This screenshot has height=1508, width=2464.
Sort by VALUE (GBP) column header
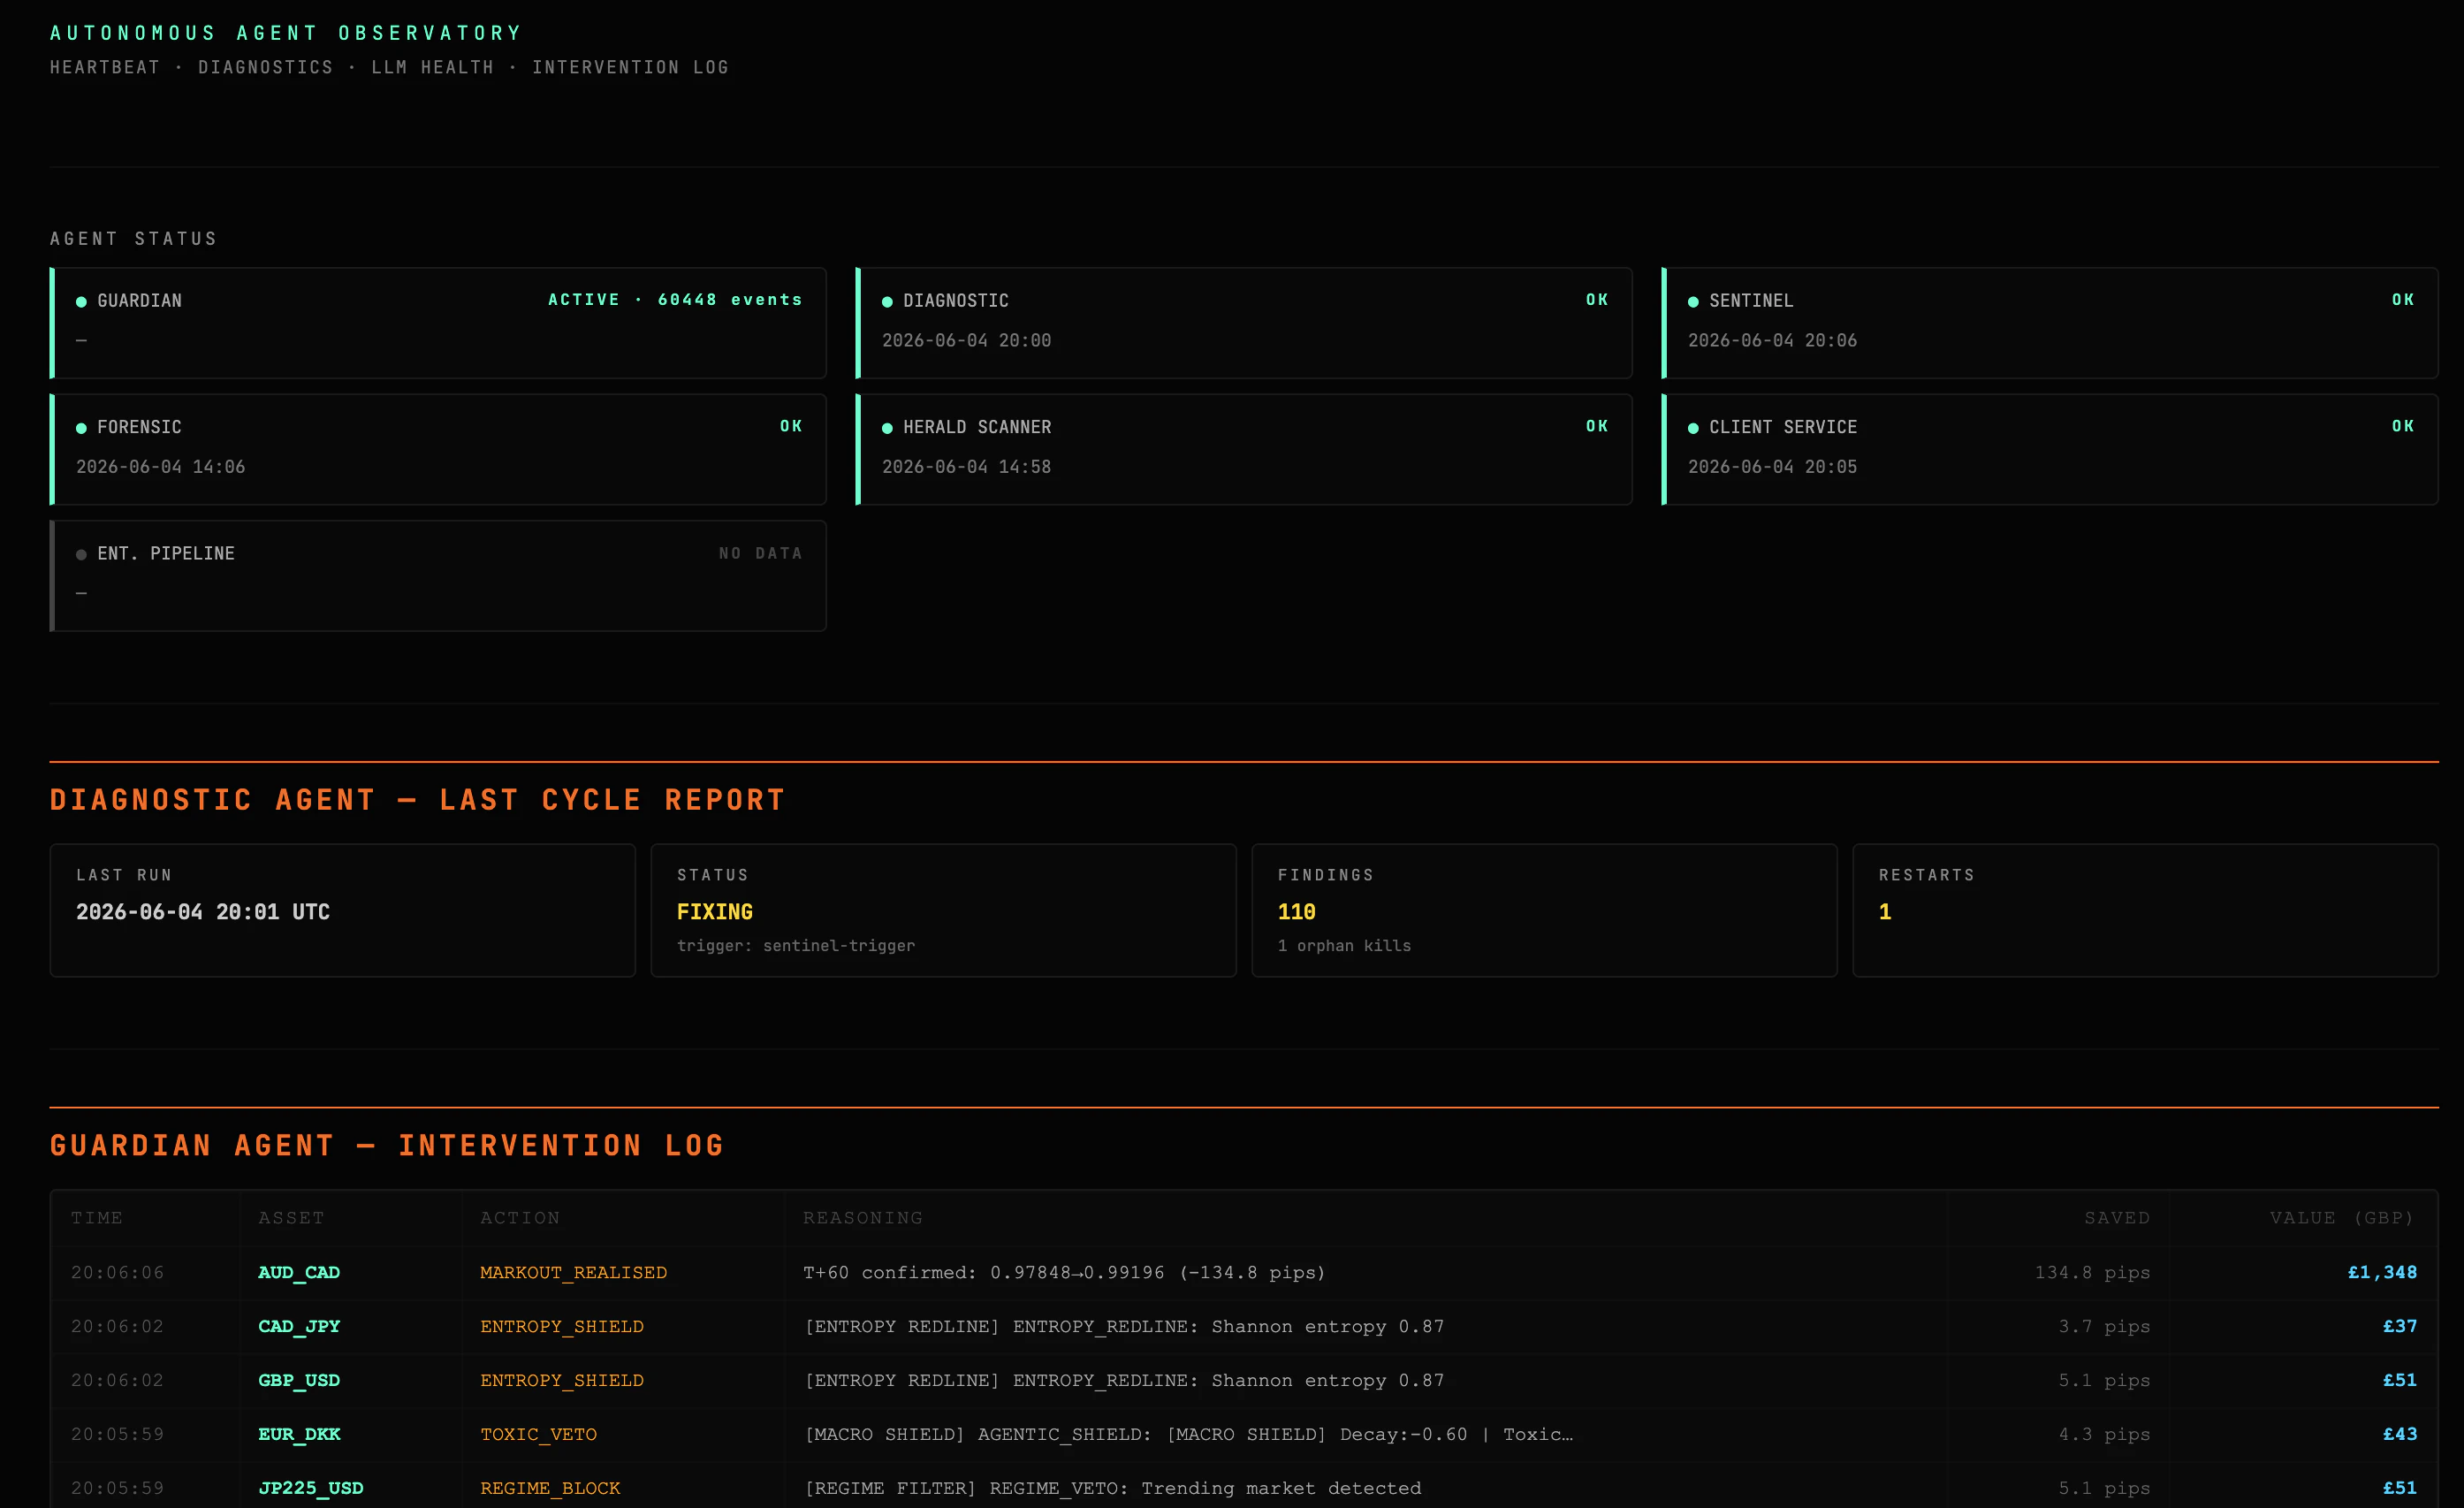coord(2341,1217)
